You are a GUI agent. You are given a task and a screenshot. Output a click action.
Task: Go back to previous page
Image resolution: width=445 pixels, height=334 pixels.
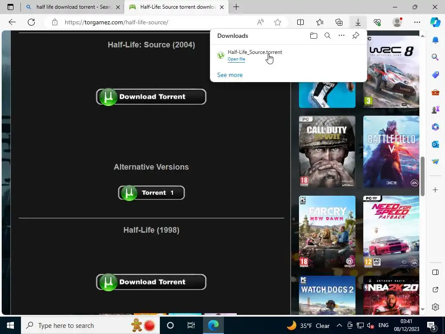12,22
